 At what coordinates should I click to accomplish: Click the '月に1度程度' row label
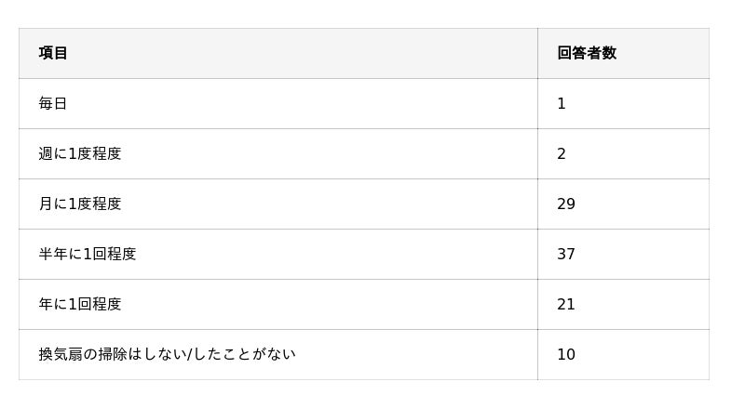click(x=80, y=204)
